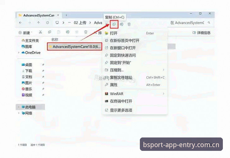
Task: Choose 复制文件地址 from the context menu
Action: pyautogui.click(x=135, y=77)
